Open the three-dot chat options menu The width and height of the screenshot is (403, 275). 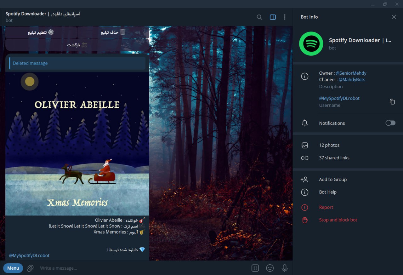tap(285, 17)
